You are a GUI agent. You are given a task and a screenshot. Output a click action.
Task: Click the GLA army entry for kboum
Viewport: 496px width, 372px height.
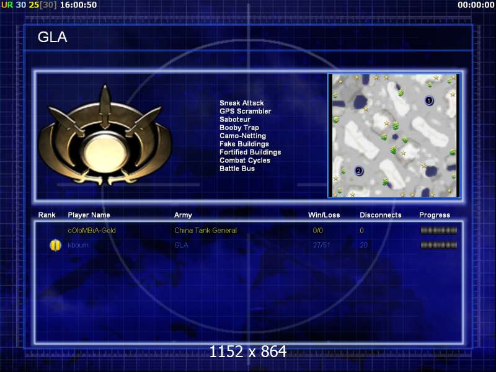(x=181, y=245)
